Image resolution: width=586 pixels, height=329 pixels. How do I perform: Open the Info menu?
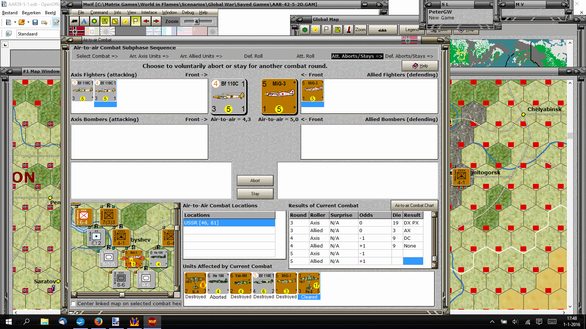[x=117, y=12]
